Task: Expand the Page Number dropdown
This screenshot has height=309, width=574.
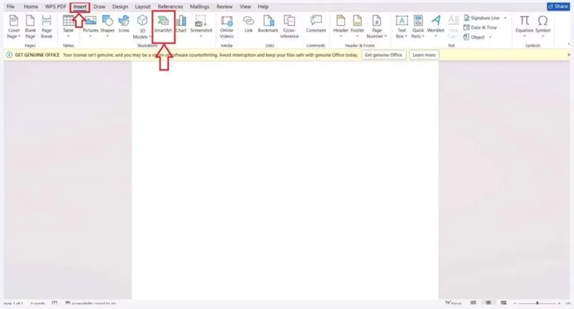Action: [x=377, y=36]
